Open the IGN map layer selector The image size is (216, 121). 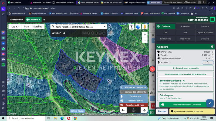click(15, 27)
